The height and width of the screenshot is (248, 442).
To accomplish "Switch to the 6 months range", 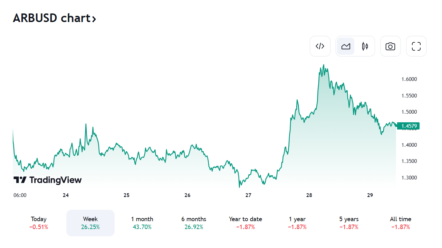I will point(194,223).
